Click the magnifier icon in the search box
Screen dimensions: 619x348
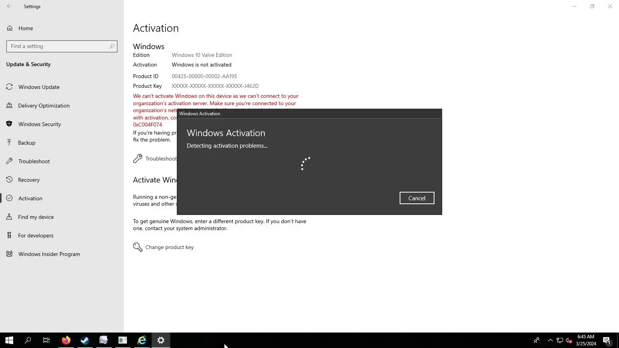(x=112, y=46)
